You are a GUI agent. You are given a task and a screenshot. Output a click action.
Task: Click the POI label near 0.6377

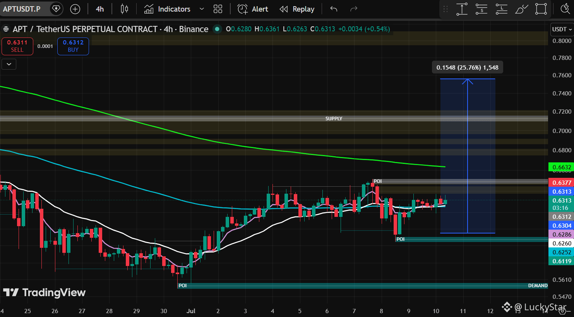[378, 181]
